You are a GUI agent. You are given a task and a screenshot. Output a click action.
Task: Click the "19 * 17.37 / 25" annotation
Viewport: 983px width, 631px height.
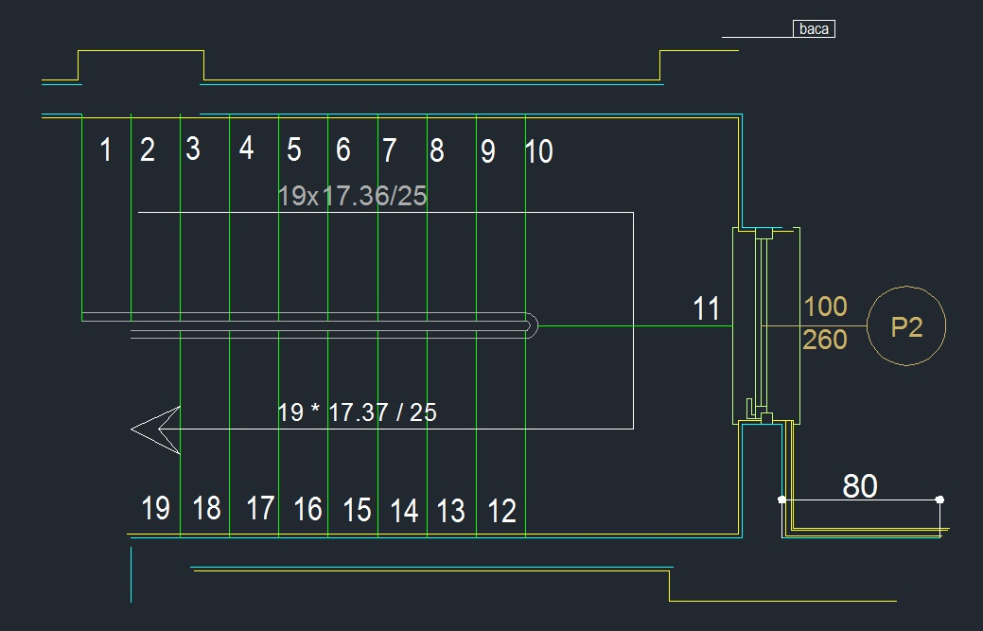[357, 412]
